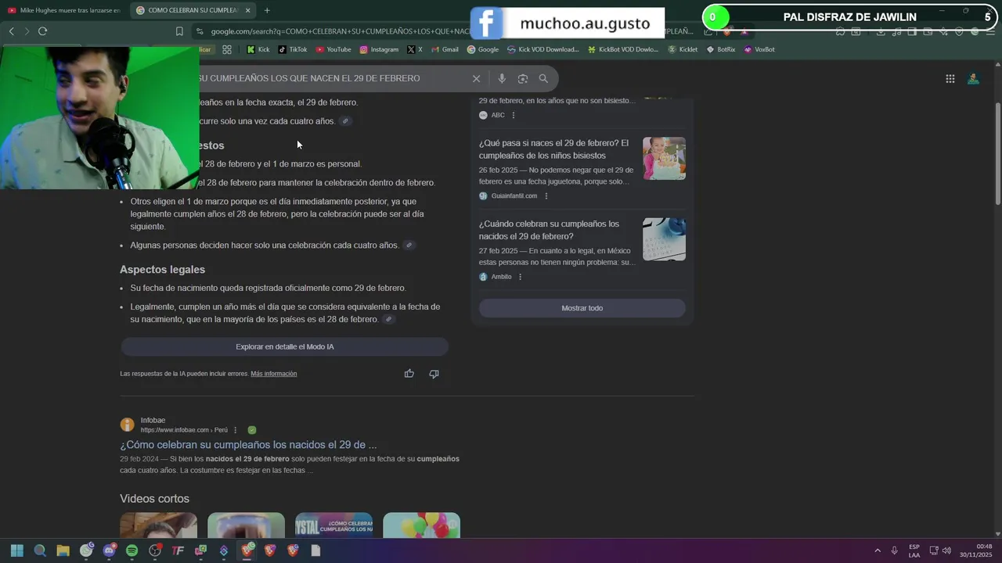Show hidden system tray icons
Image resolution: width=1002 pixels, height=563 pixels.
coord(878,550)
